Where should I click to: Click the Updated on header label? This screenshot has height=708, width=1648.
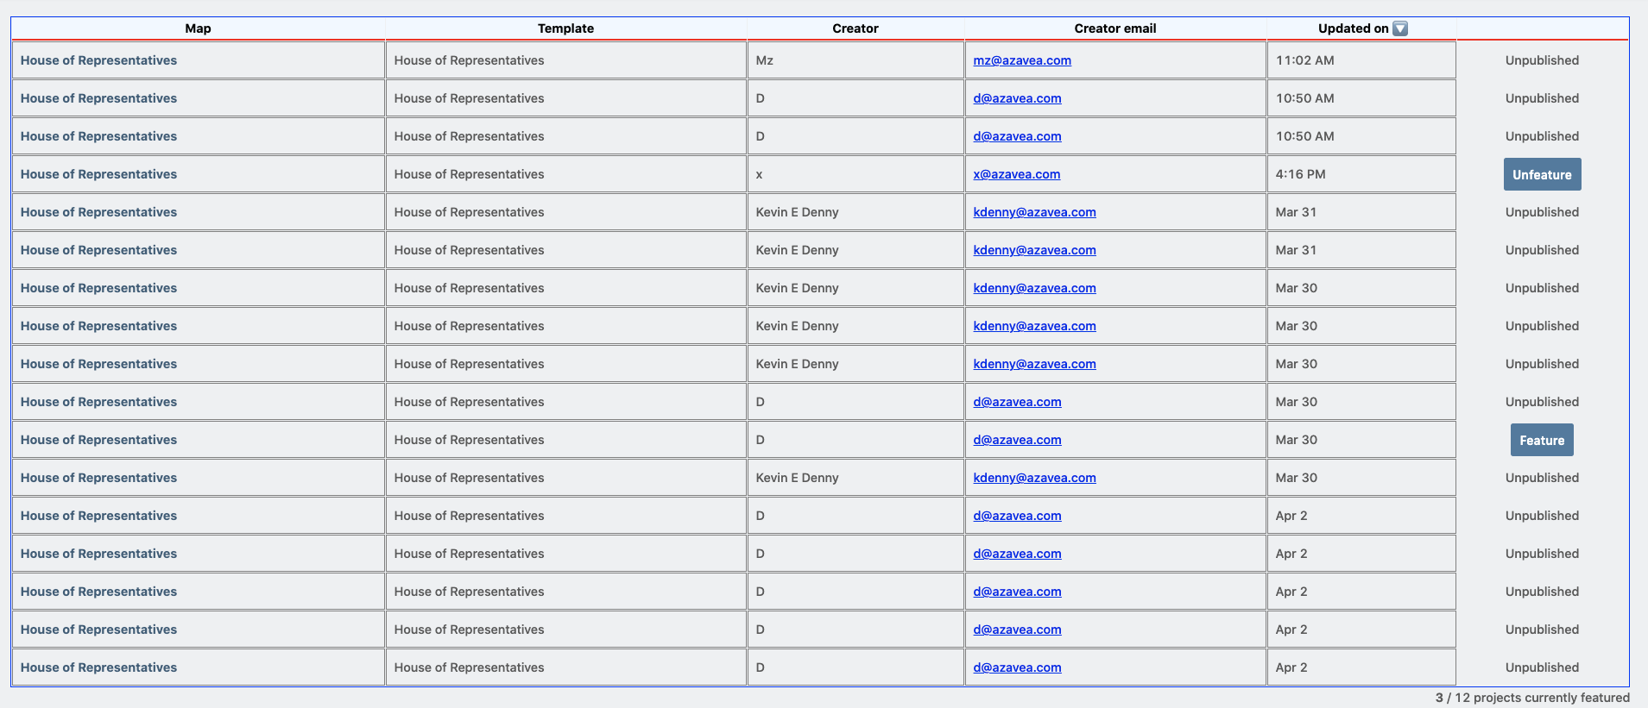[x=1353, y=28]
